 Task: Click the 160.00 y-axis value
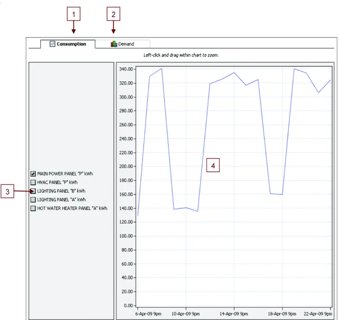[x=126, y=194]
